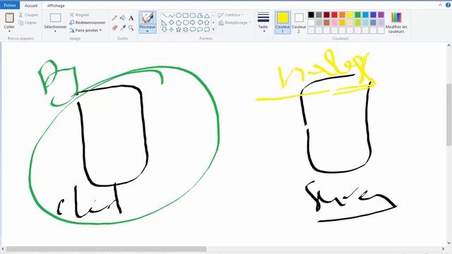Click the Copier button
The height and width of the screenshot is (254, 452).
[28, 23]
